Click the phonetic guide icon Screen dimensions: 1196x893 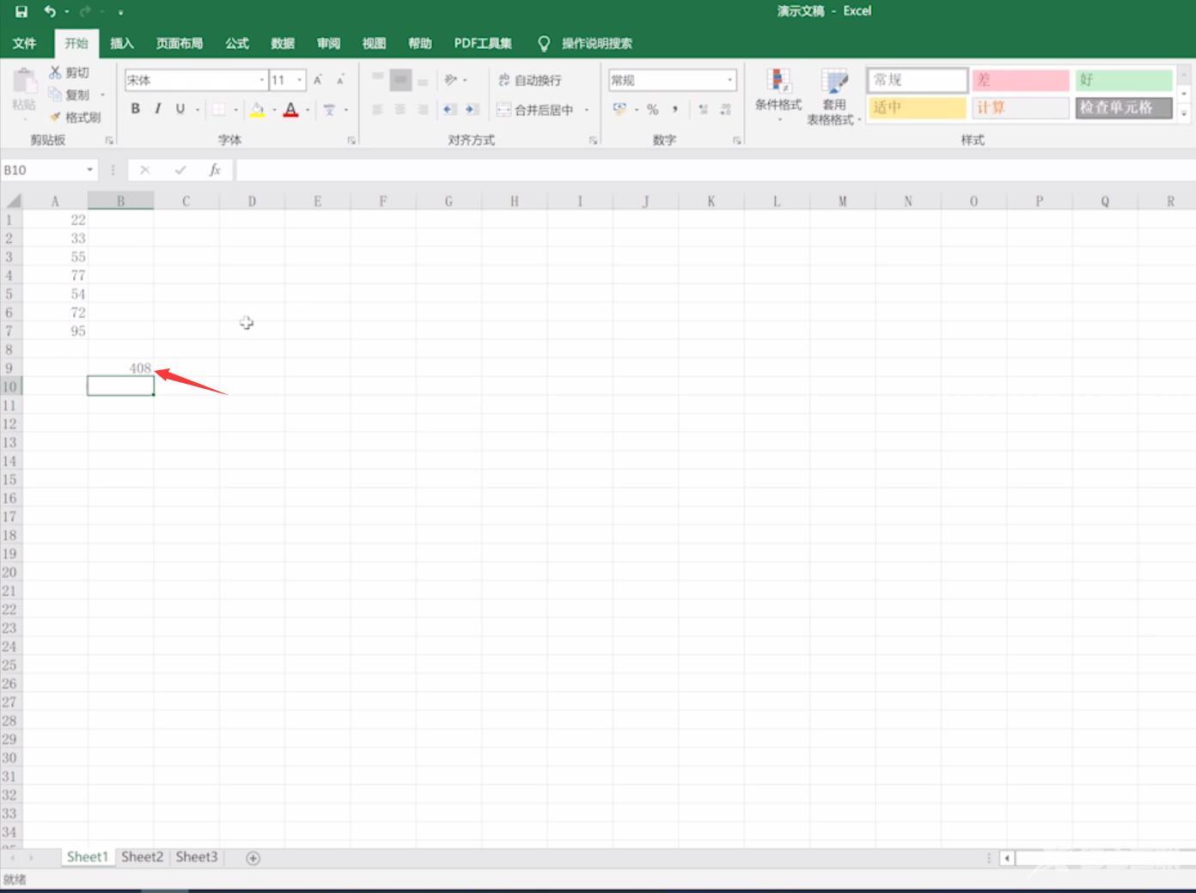tap(329, 109)
